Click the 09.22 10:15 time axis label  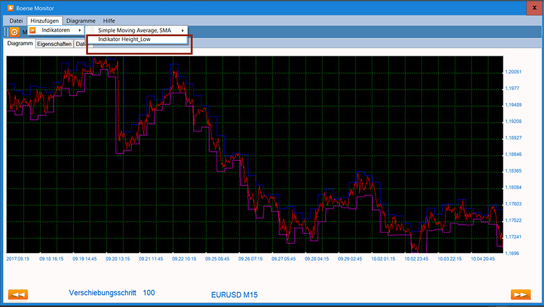coord(185,259)
